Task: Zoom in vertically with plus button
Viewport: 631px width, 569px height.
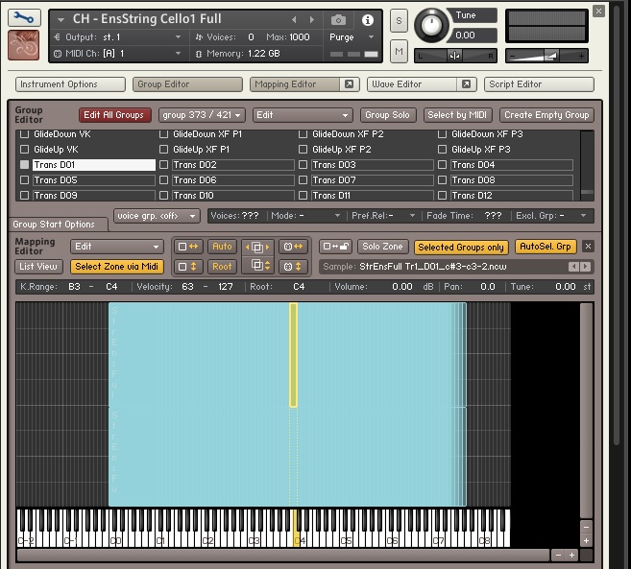Action: 586,541
